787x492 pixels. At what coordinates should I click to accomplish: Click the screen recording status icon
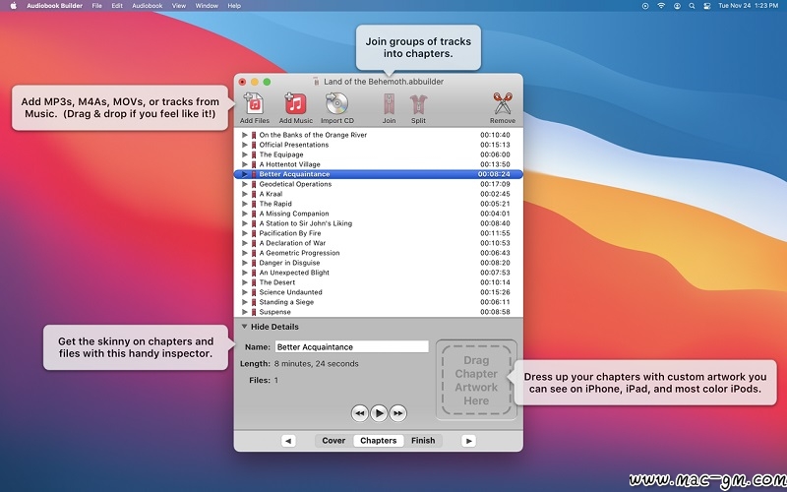pos(645,6)
